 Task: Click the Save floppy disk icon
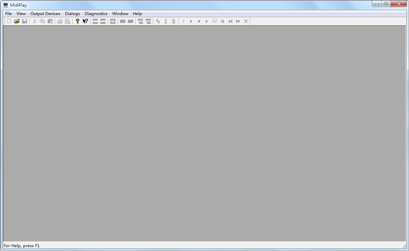[25, 21]
